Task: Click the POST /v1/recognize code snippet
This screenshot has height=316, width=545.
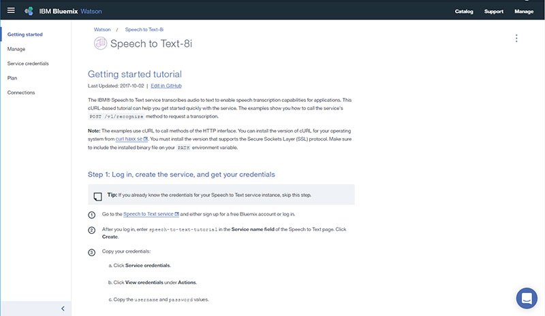Action: pyautogui.click(x=116, y=117)
